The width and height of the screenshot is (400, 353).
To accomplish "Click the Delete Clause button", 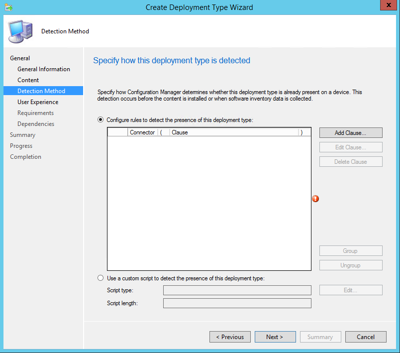I will pyautogui.click(x=351, y=162).
